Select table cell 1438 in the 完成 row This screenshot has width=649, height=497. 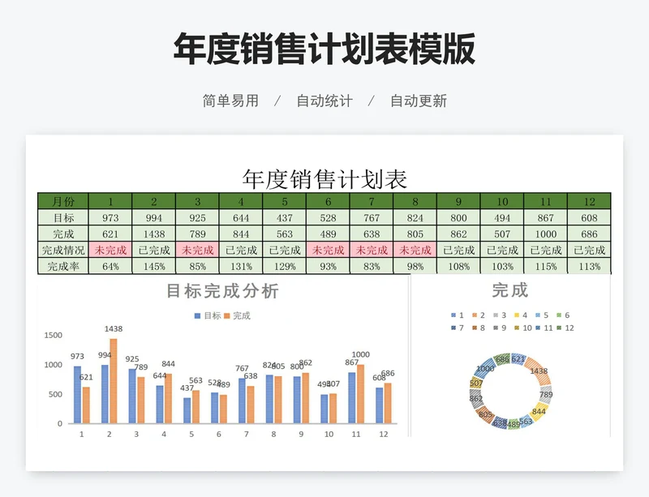click(154, 234)
